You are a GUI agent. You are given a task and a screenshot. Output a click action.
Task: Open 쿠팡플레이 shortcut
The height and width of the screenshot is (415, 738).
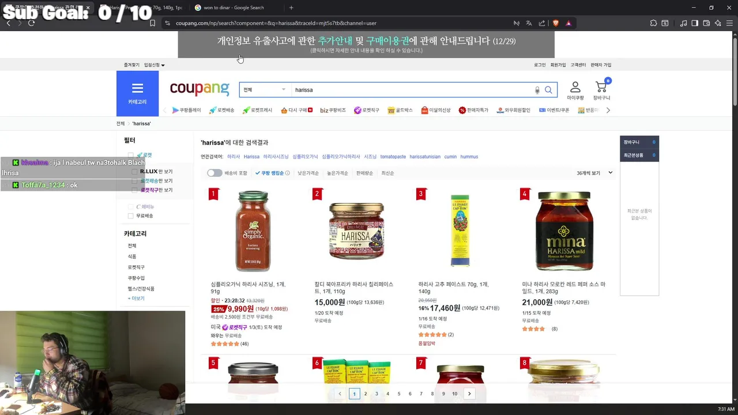click(x=186, y=110)
